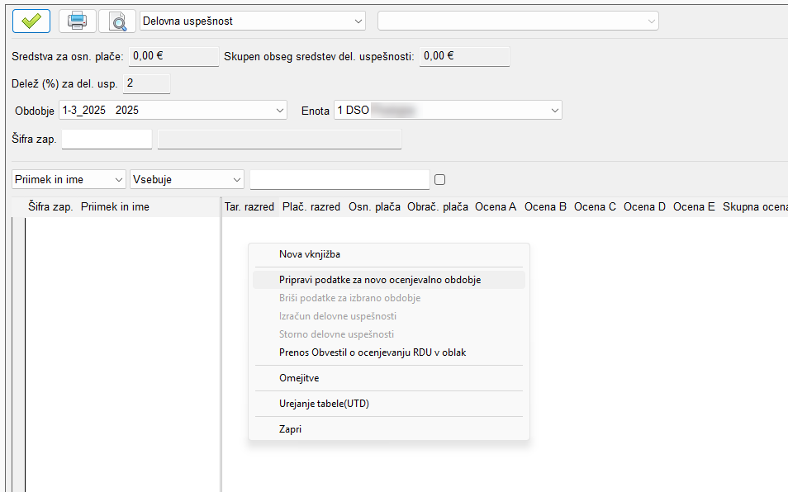Click the Plač. razred column header
The height and width of the screenshot is (492, 788).
(311, 207)
